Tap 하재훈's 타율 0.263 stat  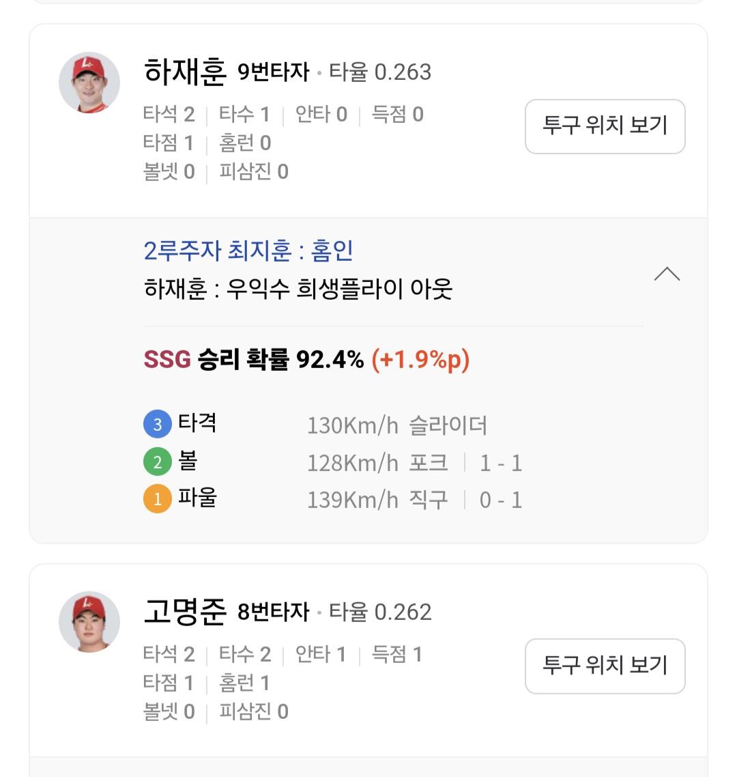tap(380, 72)
